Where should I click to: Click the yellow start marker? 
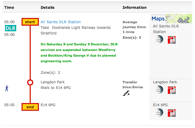coord(30,22)
